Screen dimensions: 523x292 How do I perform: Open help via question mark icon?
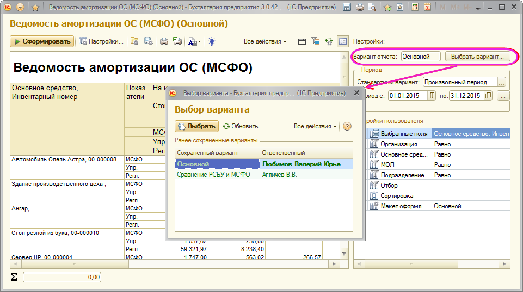click(347, 126)
